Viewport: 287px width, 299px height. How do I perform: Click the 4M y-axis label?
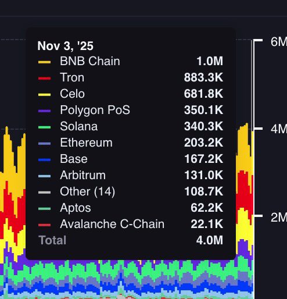[279, 129]
